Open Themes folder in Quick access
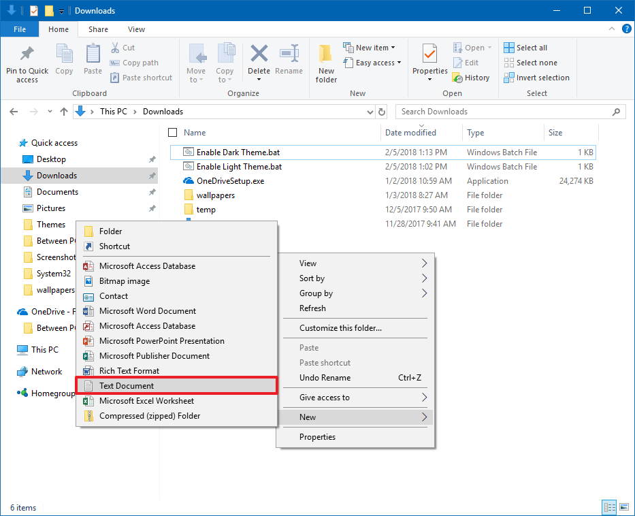The width and height of the screenshot is (635, 516). pyautogui.click(x=44, y=225)
